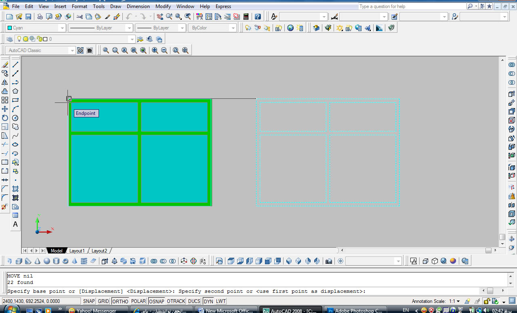Screen dimensions: 517x313
Task: Open Layer Properties Manager icon
Action: click(10, 39)
